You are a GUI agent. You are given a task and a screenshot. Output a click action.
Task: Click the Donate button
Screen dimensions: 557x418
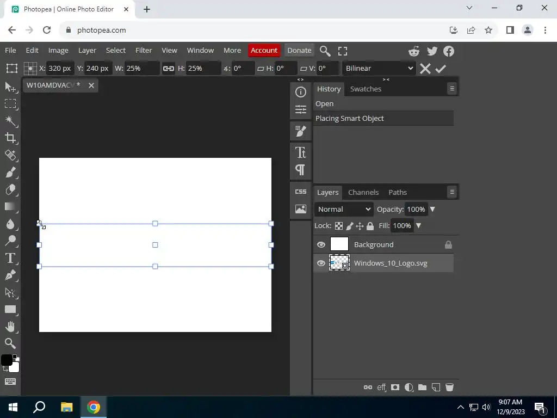coord(299,51)
